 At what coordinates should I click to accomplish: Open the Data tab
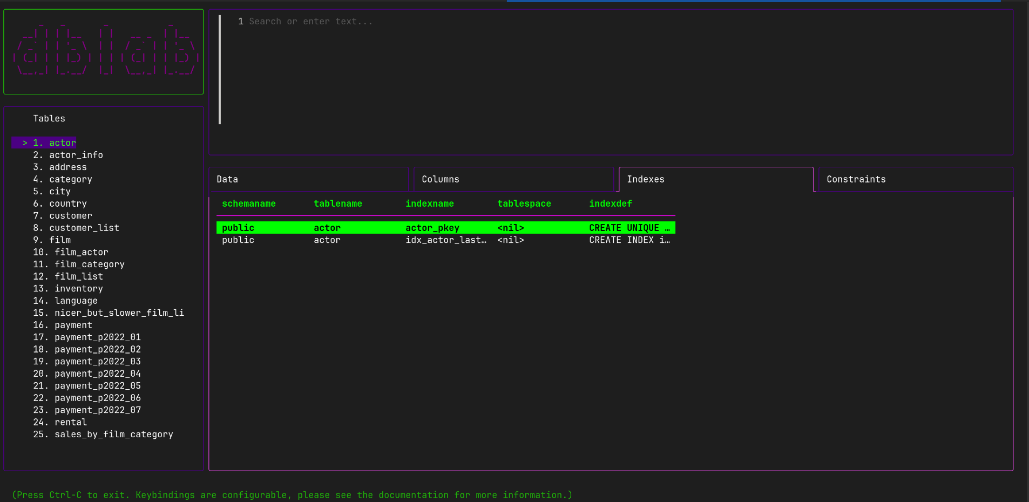308,179
